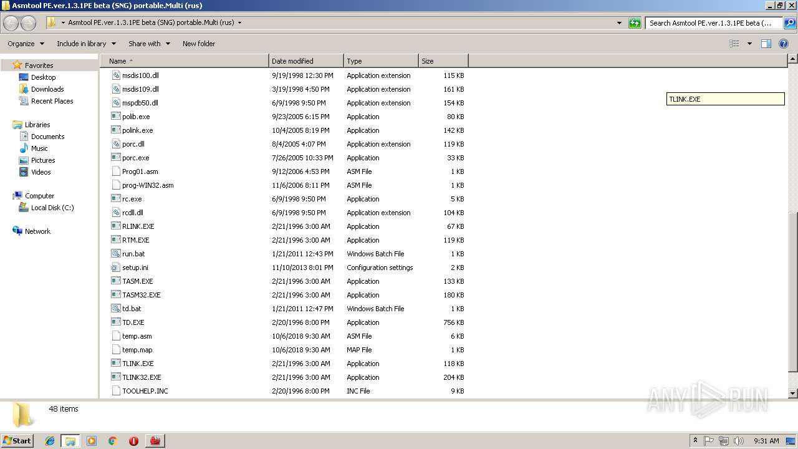Select Network in the navigation pane

pyautogui.click(x=37, y=231)
